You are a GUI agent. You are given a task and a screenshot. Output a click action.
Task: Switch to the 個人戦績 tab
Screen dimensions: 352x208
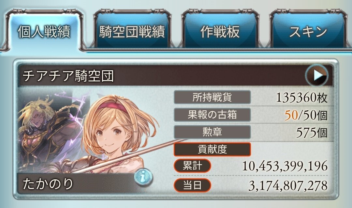coord(44,30)
